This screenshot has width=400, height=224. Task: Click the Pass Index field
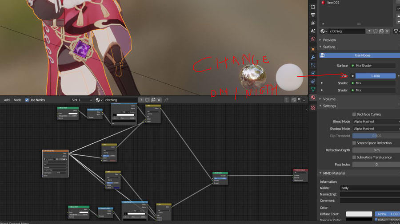(376, 165)
